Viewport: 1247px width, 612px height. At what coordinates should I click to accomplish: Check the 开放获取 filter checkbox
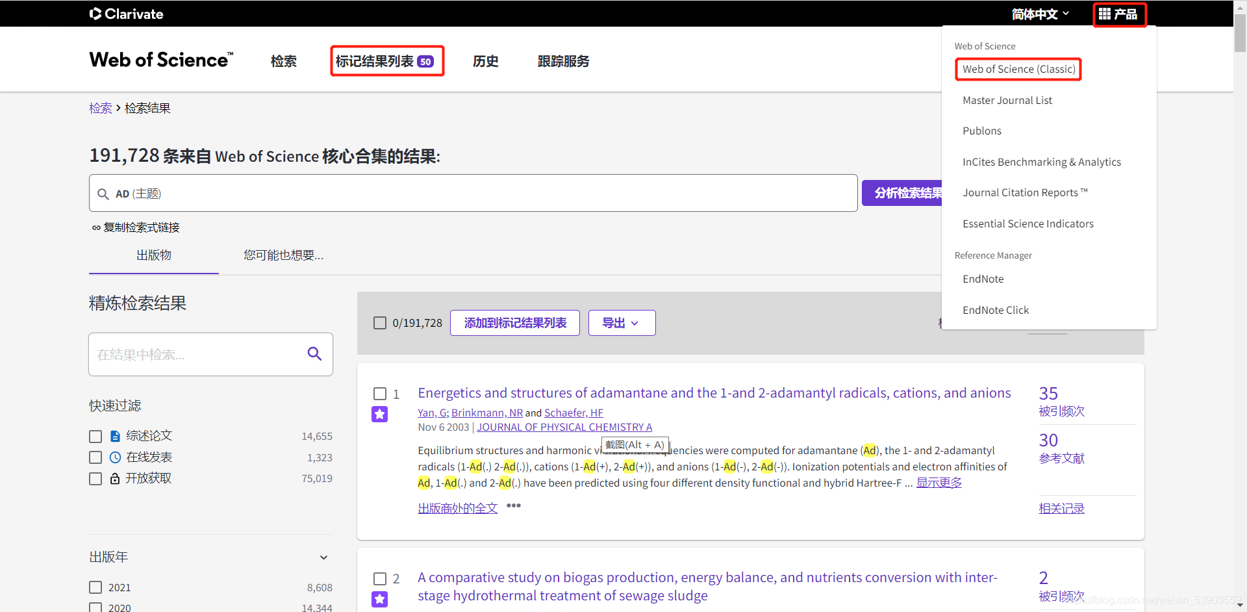coord(95,479)
